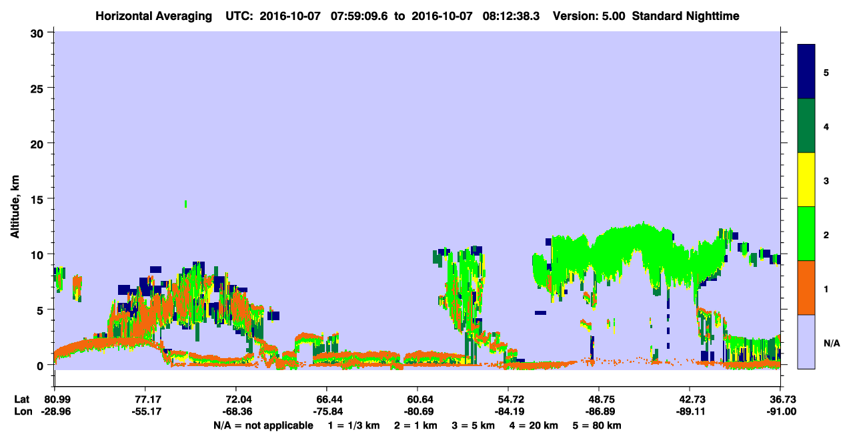Click the start time '07:59:09.6' in title

(361, 15)
